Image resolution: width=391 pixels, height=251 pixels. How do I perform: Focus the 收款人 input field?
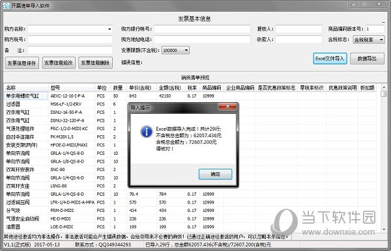point(298,40)
